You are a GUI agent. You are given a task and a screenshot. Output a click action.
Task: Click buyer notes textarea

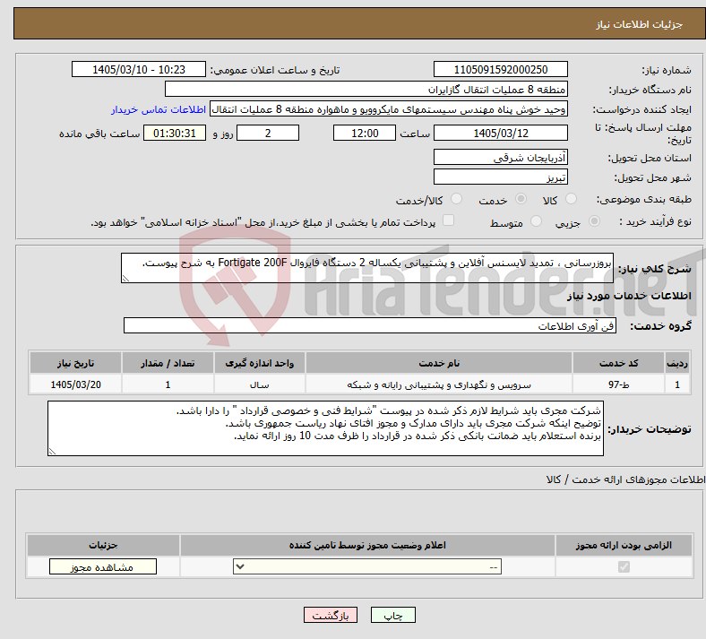[x=325, y=428]
